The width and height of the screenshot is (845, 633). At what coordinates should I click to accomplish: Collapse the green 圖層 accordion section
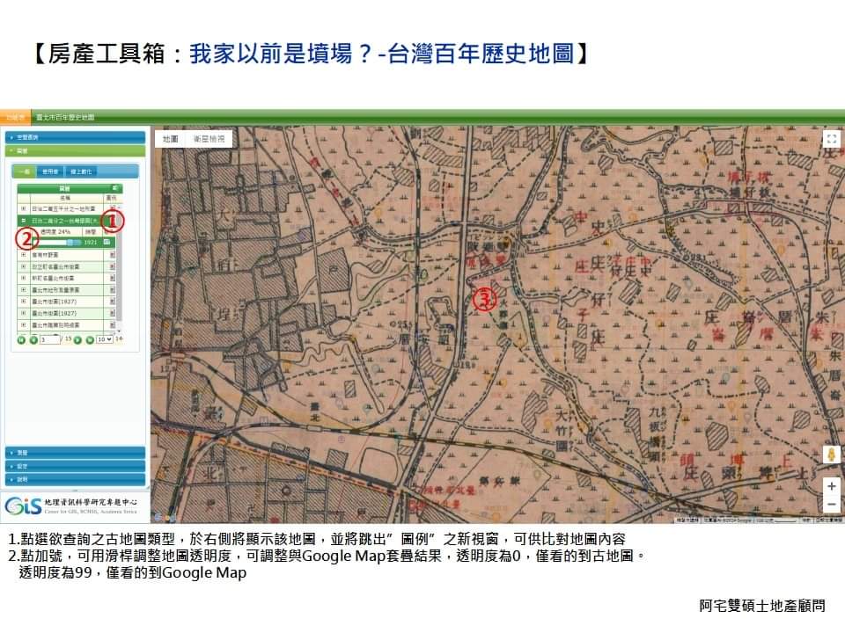(75, 151)
